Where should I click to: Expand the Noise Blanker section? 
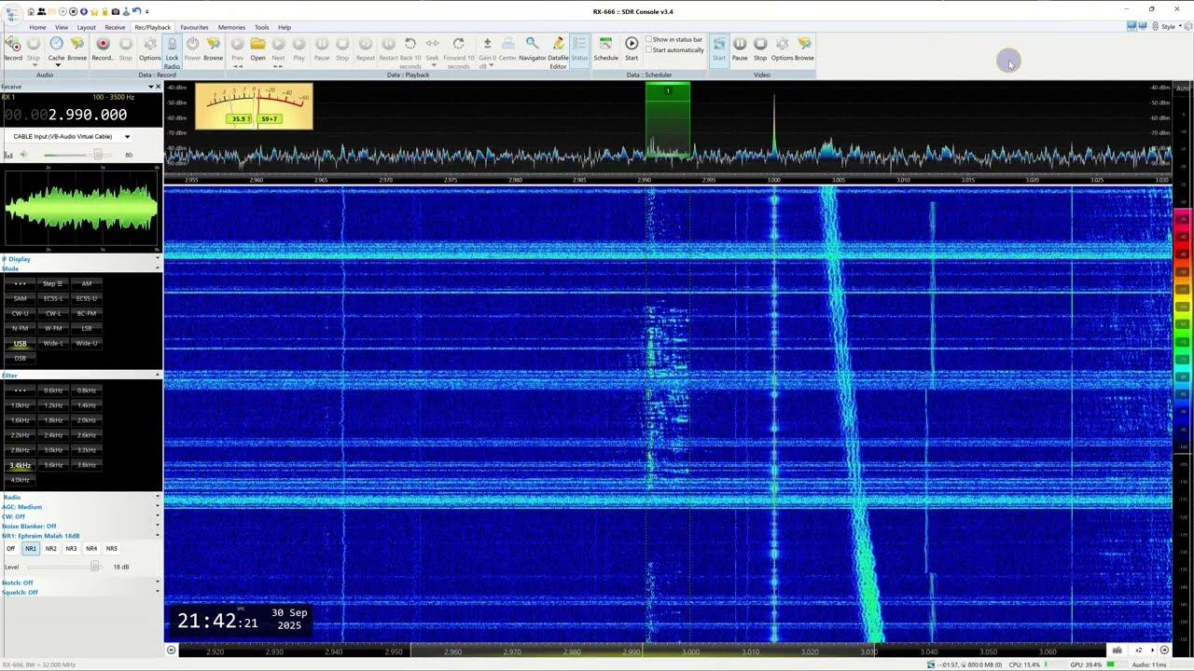click(157, 527)
